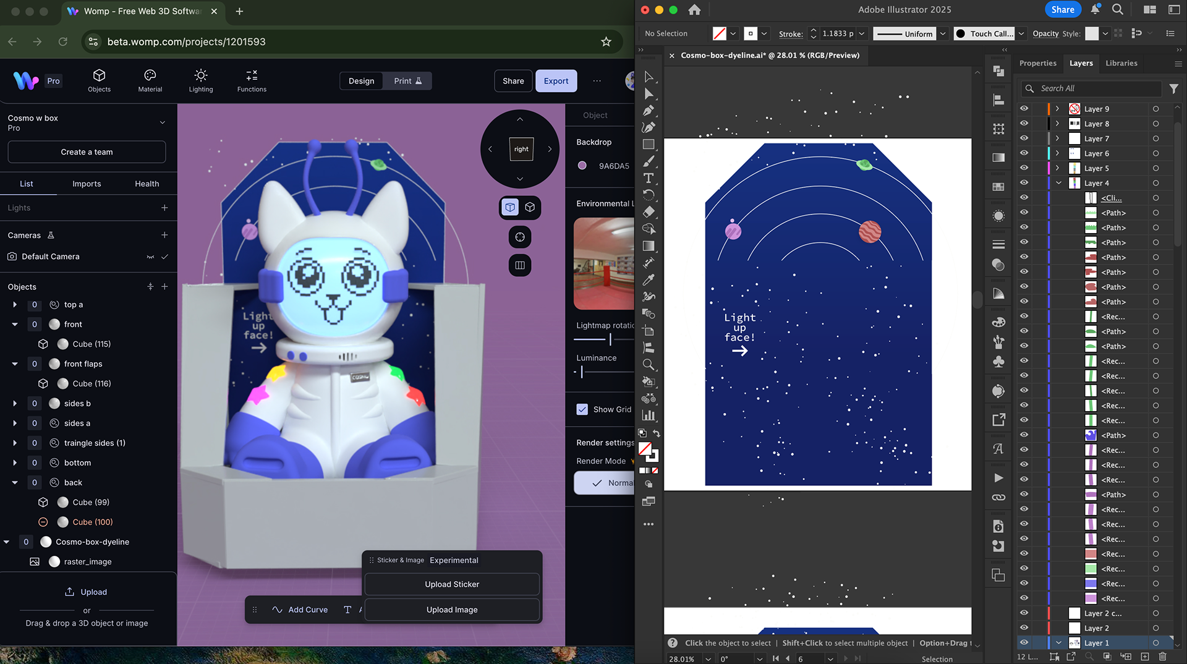The width and height of the screenshot is (1187, 664).
Task: Open Functions tools in Womp
Action: pos(252,81)
